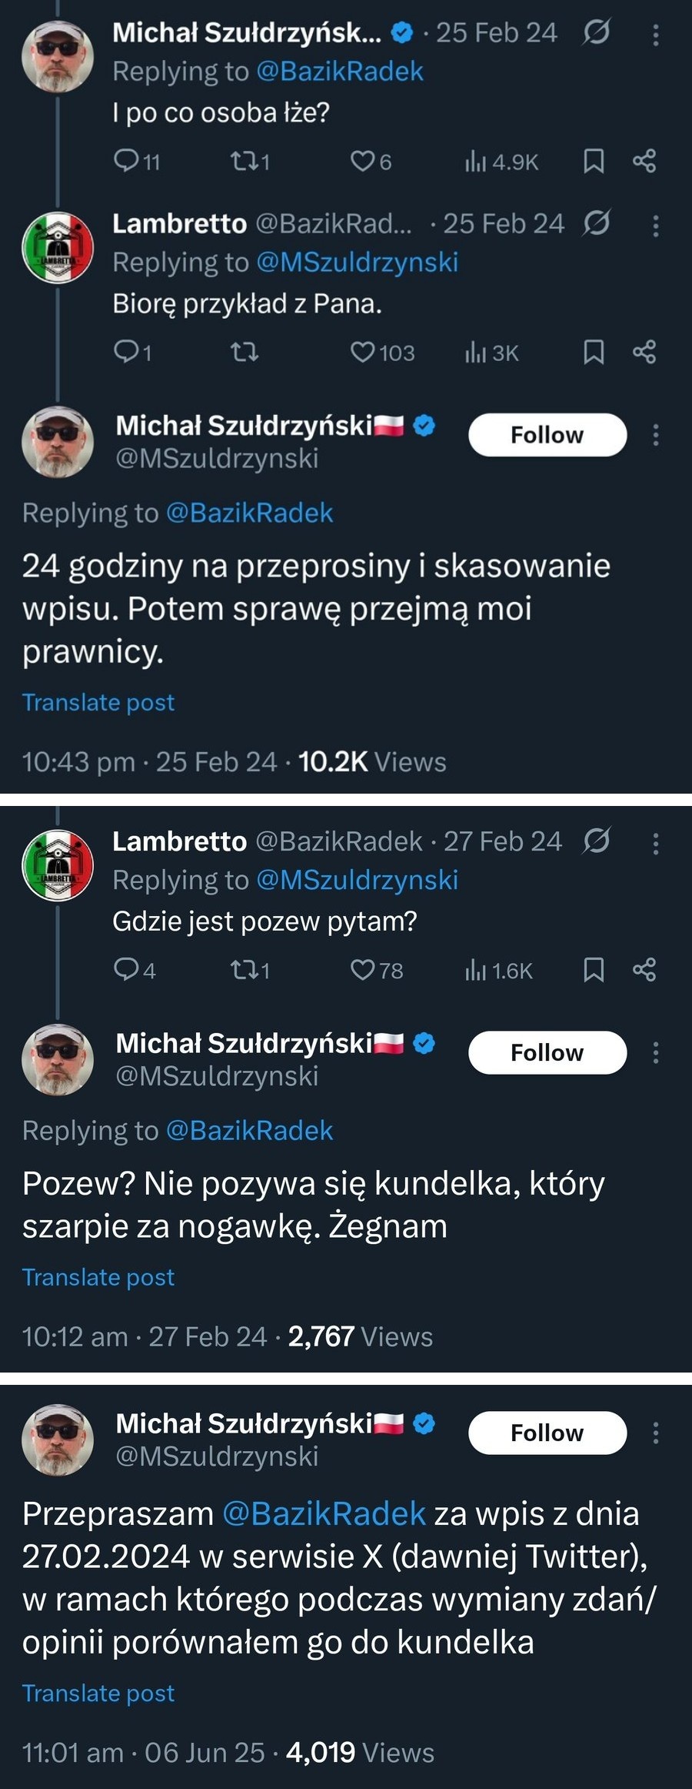
Task: Repost the "I po co osoba łże?" reply
Action: pyautogui.click(x=243, y=162)
